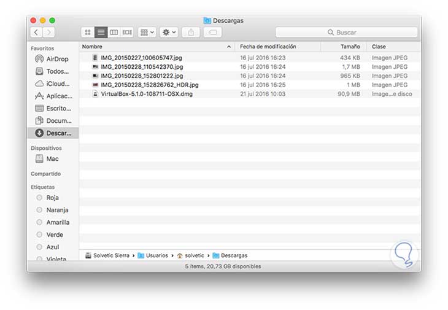Screen dimensions: 448x310
Task: Open Escrito... in the sidebar
Action: click(53, 108)
